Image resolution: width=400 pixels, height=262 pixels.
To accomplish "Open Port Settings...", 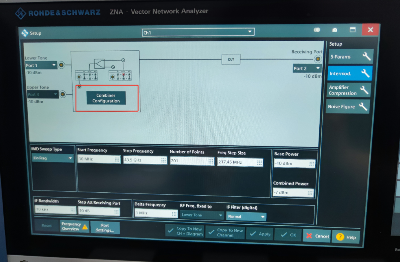I will [x=105, y=228].
